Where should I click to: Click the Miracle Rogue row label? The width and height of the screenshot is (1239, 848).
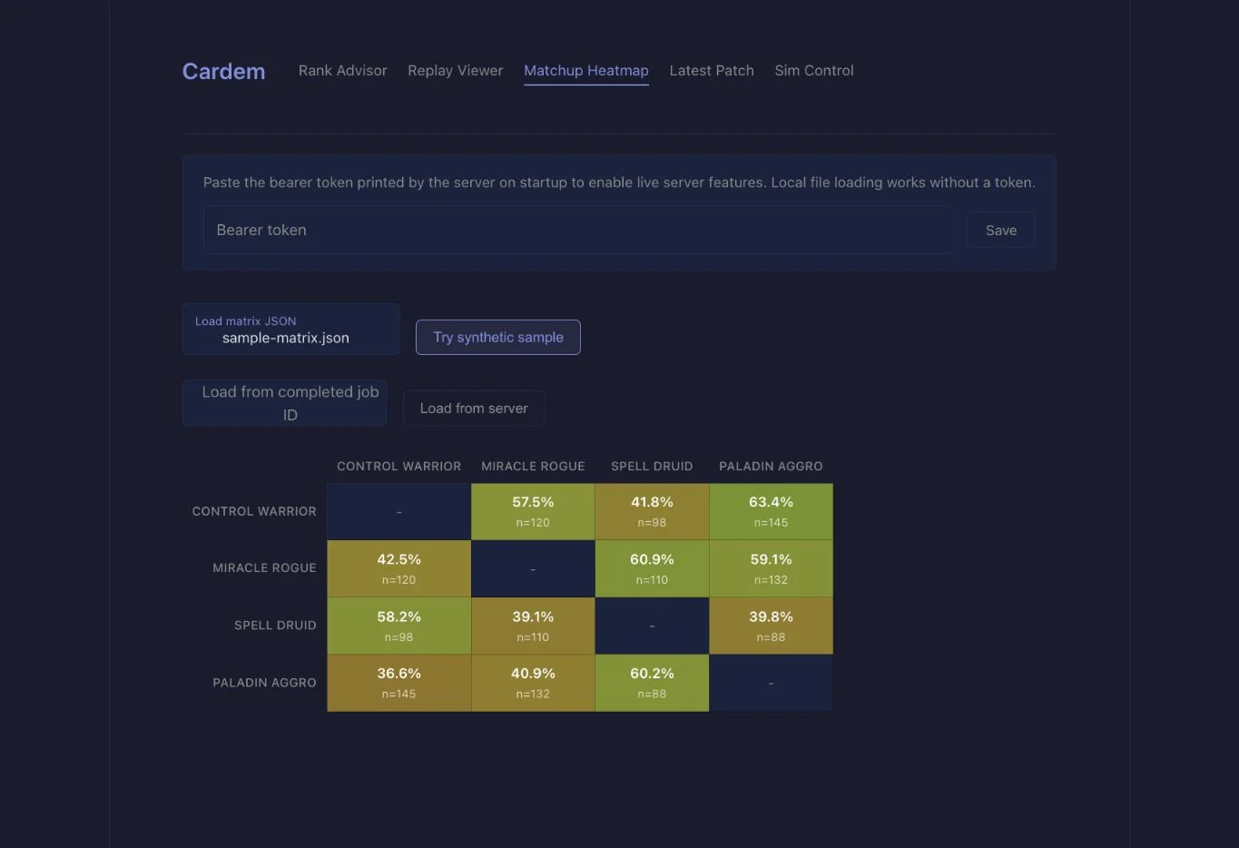[x=264, y=567]
